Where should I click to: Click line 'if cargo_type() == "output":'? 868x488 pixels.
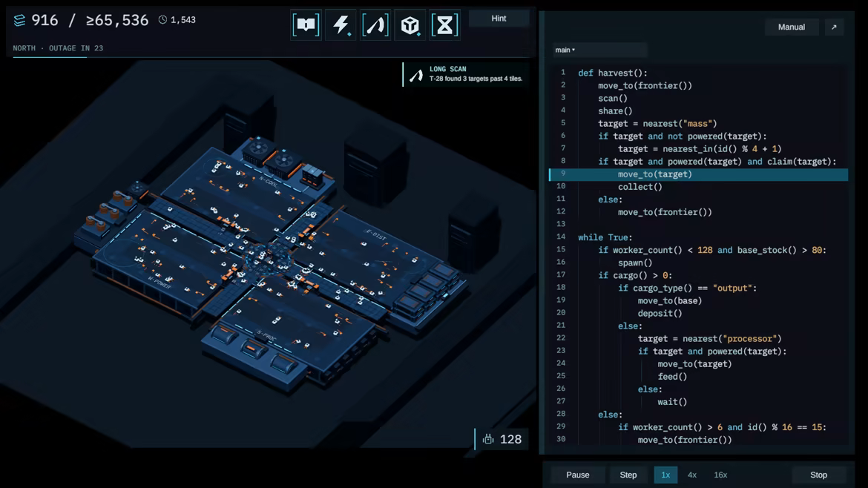[x=688, y=288]
